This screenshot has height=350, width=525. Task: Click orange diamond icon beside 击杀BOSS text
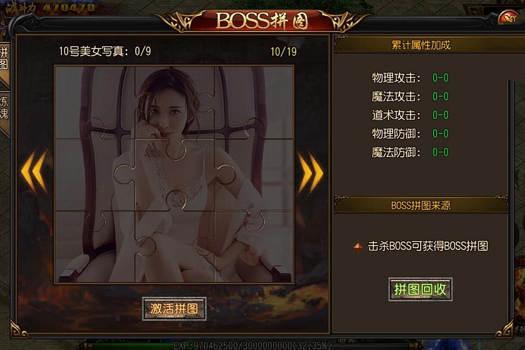(x=358, y=247)
